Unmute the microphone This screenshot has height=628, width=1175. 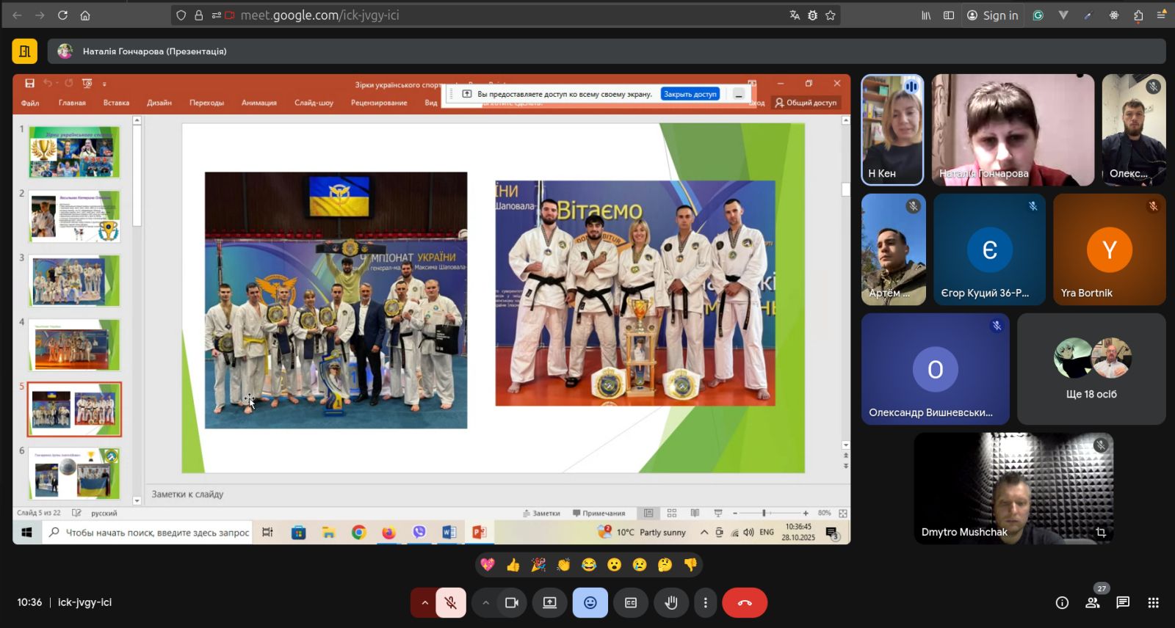pyautogui.click(x=451, y=602)
